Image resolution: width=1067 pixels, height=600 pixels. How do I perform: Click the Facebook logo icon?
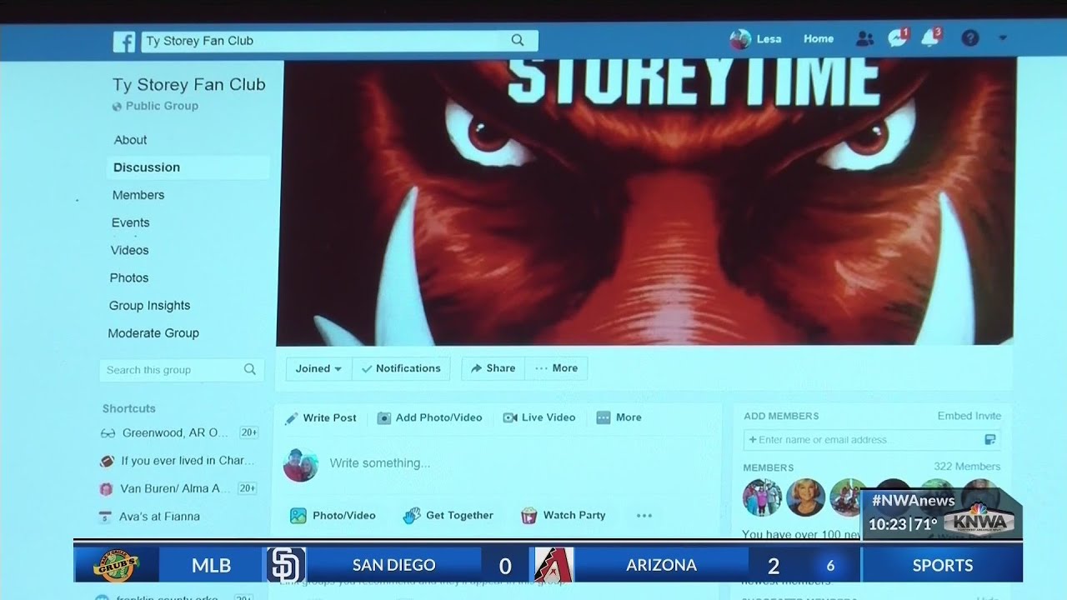tap(124, 42)
